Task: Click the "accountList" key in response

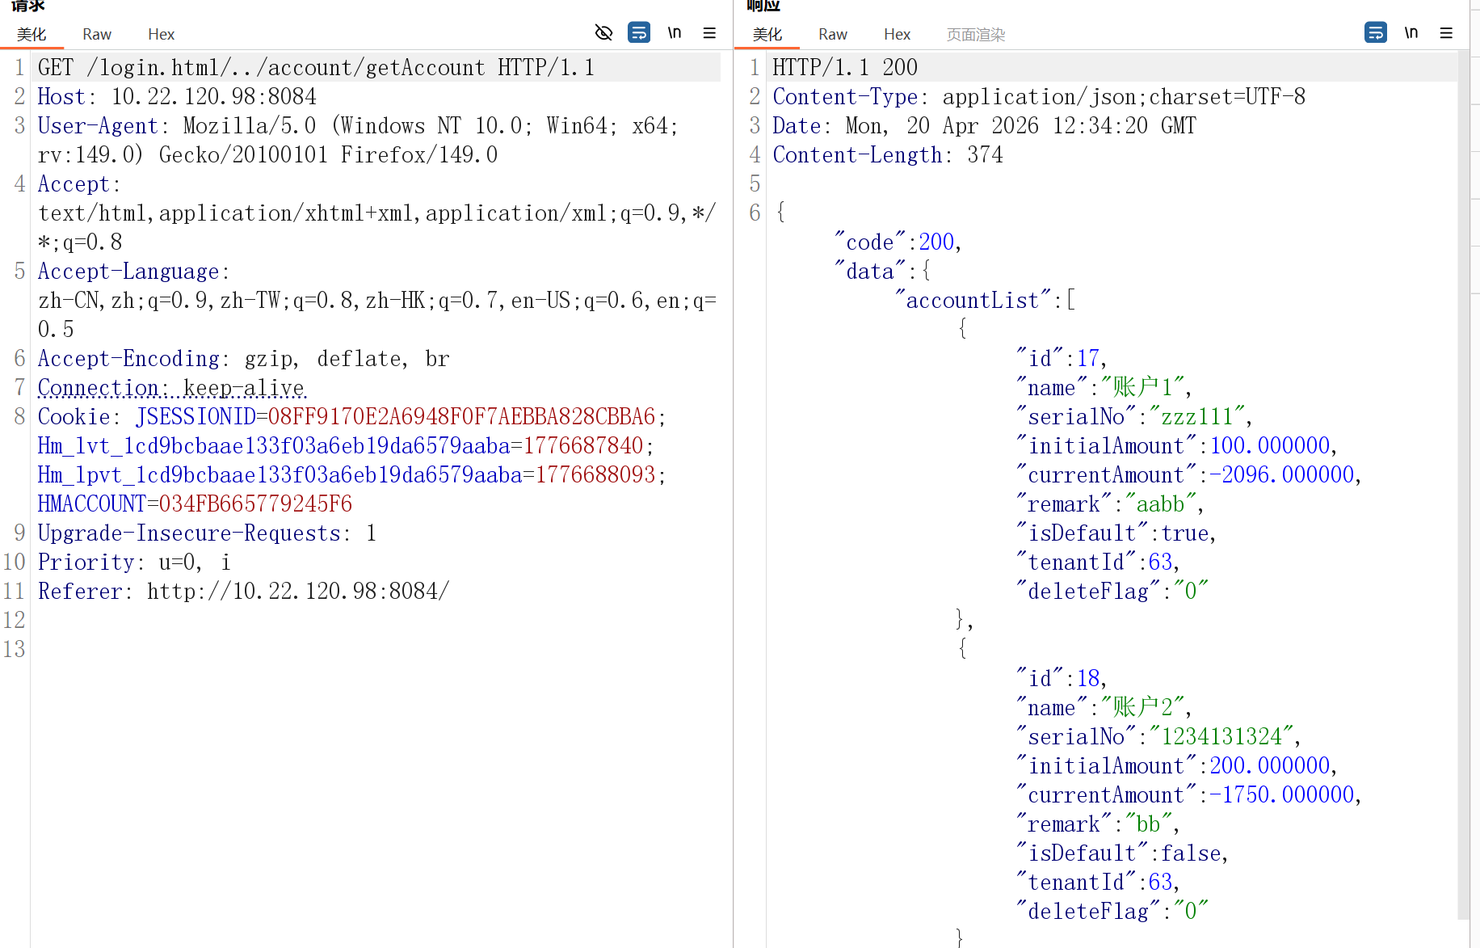Action: coord(973,300)
